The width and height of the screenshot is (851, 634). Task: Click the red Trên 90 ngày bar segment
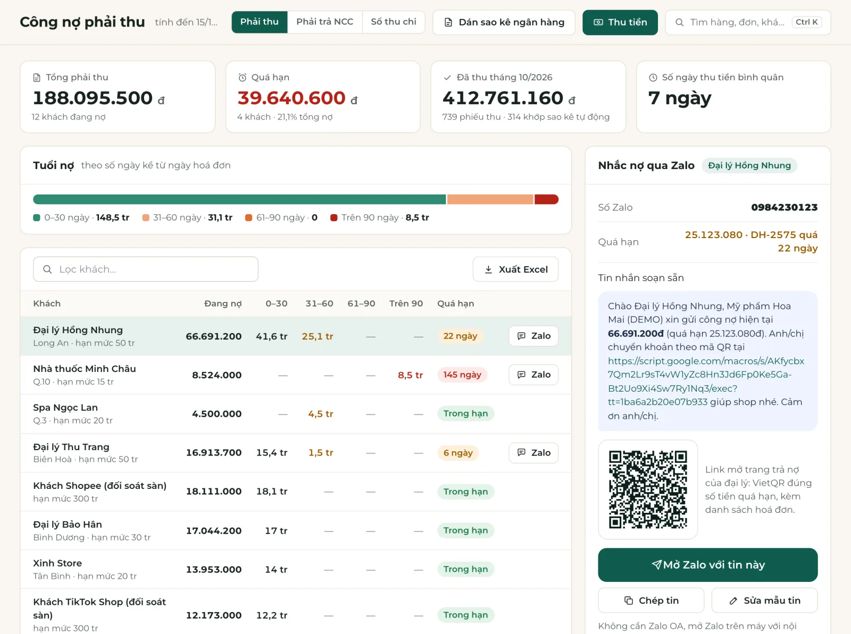546,199
